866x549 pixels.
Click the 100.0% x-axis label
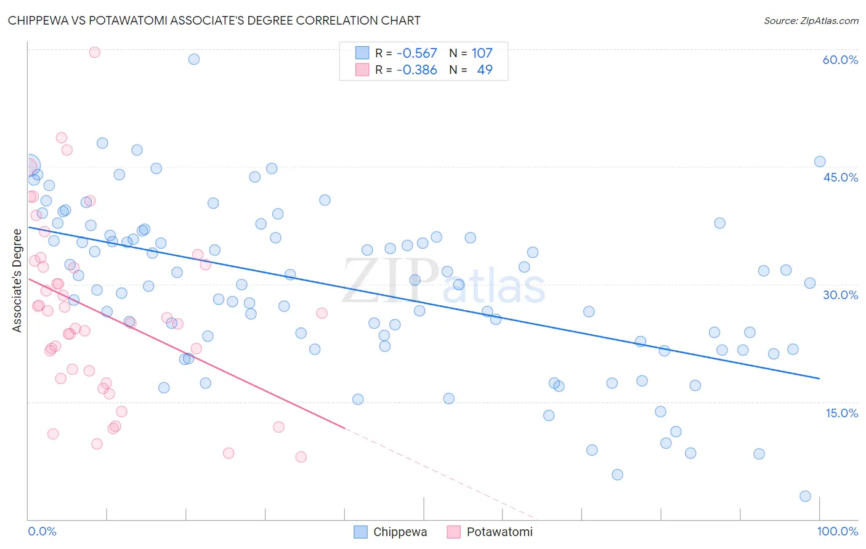pyautogui.click(x=838, y=531)
